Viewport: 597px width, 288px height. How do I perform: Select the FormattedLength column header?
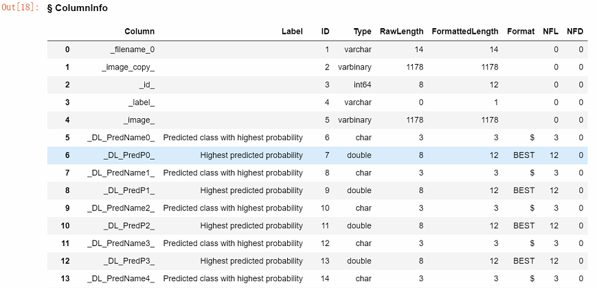point(465,32)
